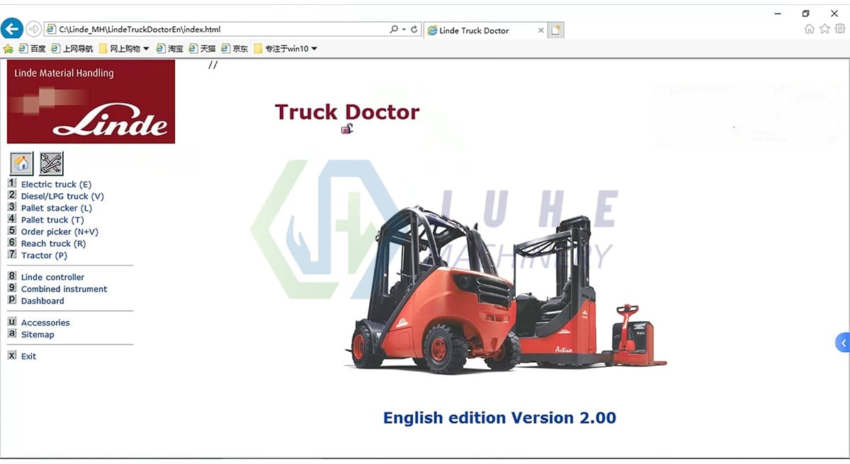Screen dimensions: 850x464
Task: Open the search provider dropdown in the address bar
Action: coord(393,30)
